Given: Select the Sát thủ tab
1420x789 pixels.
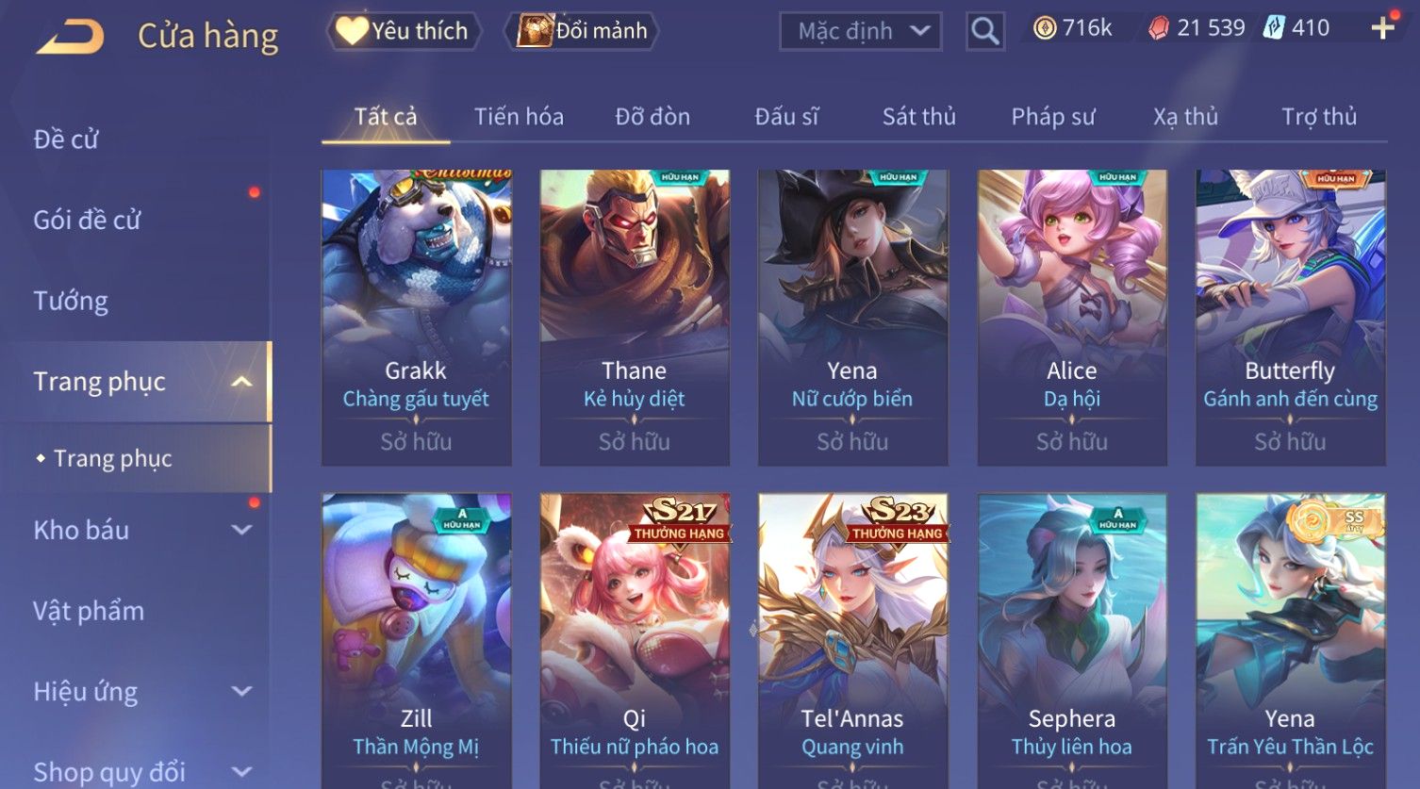Looking at the screenshot, I should 919,117.
